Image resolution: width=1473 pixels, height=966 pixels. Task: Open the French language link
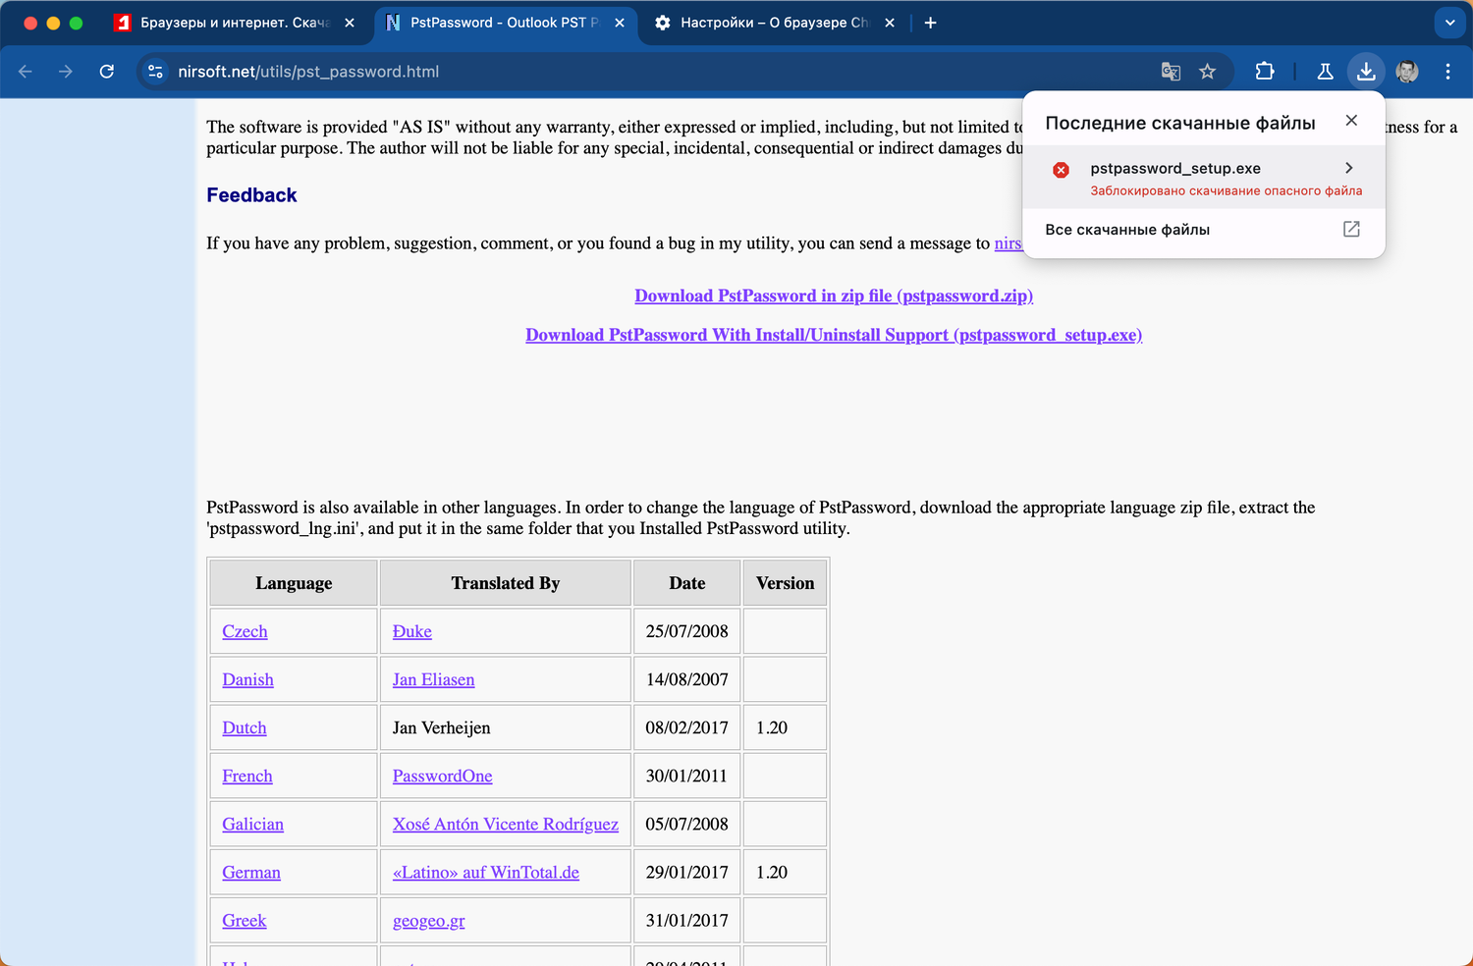[x=247, y=776]
